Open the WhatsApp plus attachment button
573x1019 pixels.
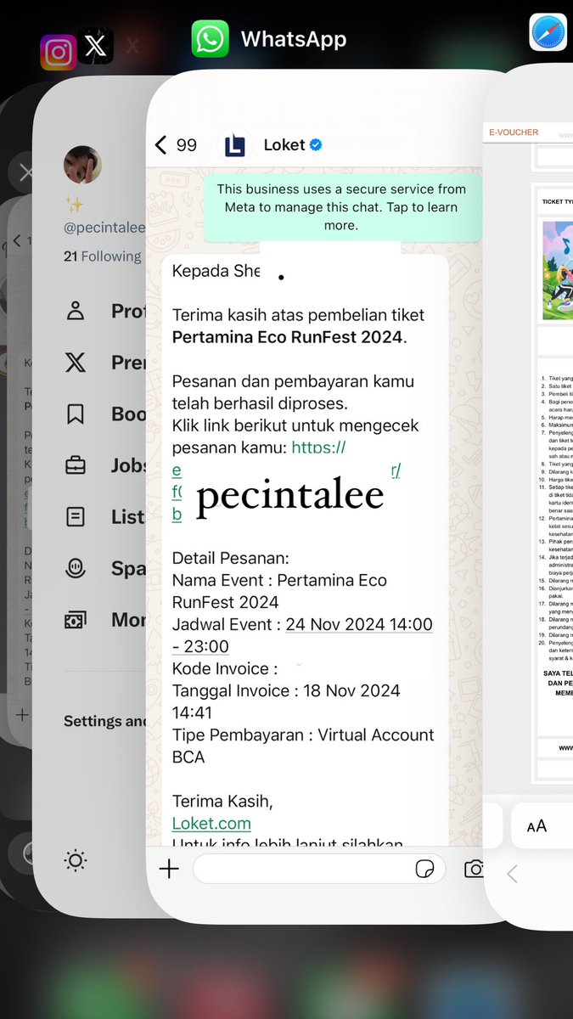(169, 869)
